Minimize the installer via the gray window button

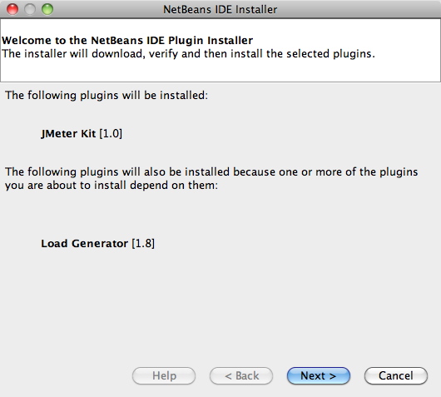(x=30, y=9)
